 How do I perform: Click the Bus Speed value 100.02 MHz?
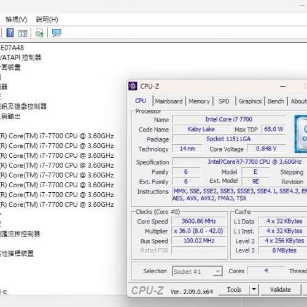click(x=199, y=241)
